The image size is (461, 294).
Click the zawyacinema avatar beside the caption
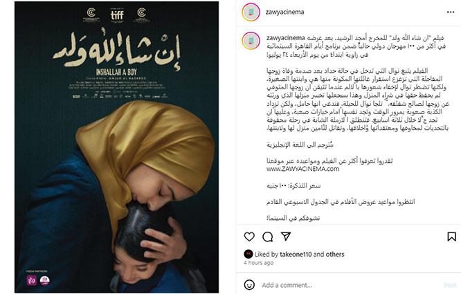[251, 41]
